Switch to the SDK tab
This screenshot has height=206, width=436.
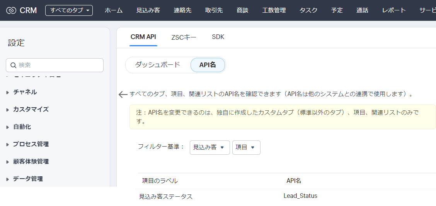pos(218,37)
